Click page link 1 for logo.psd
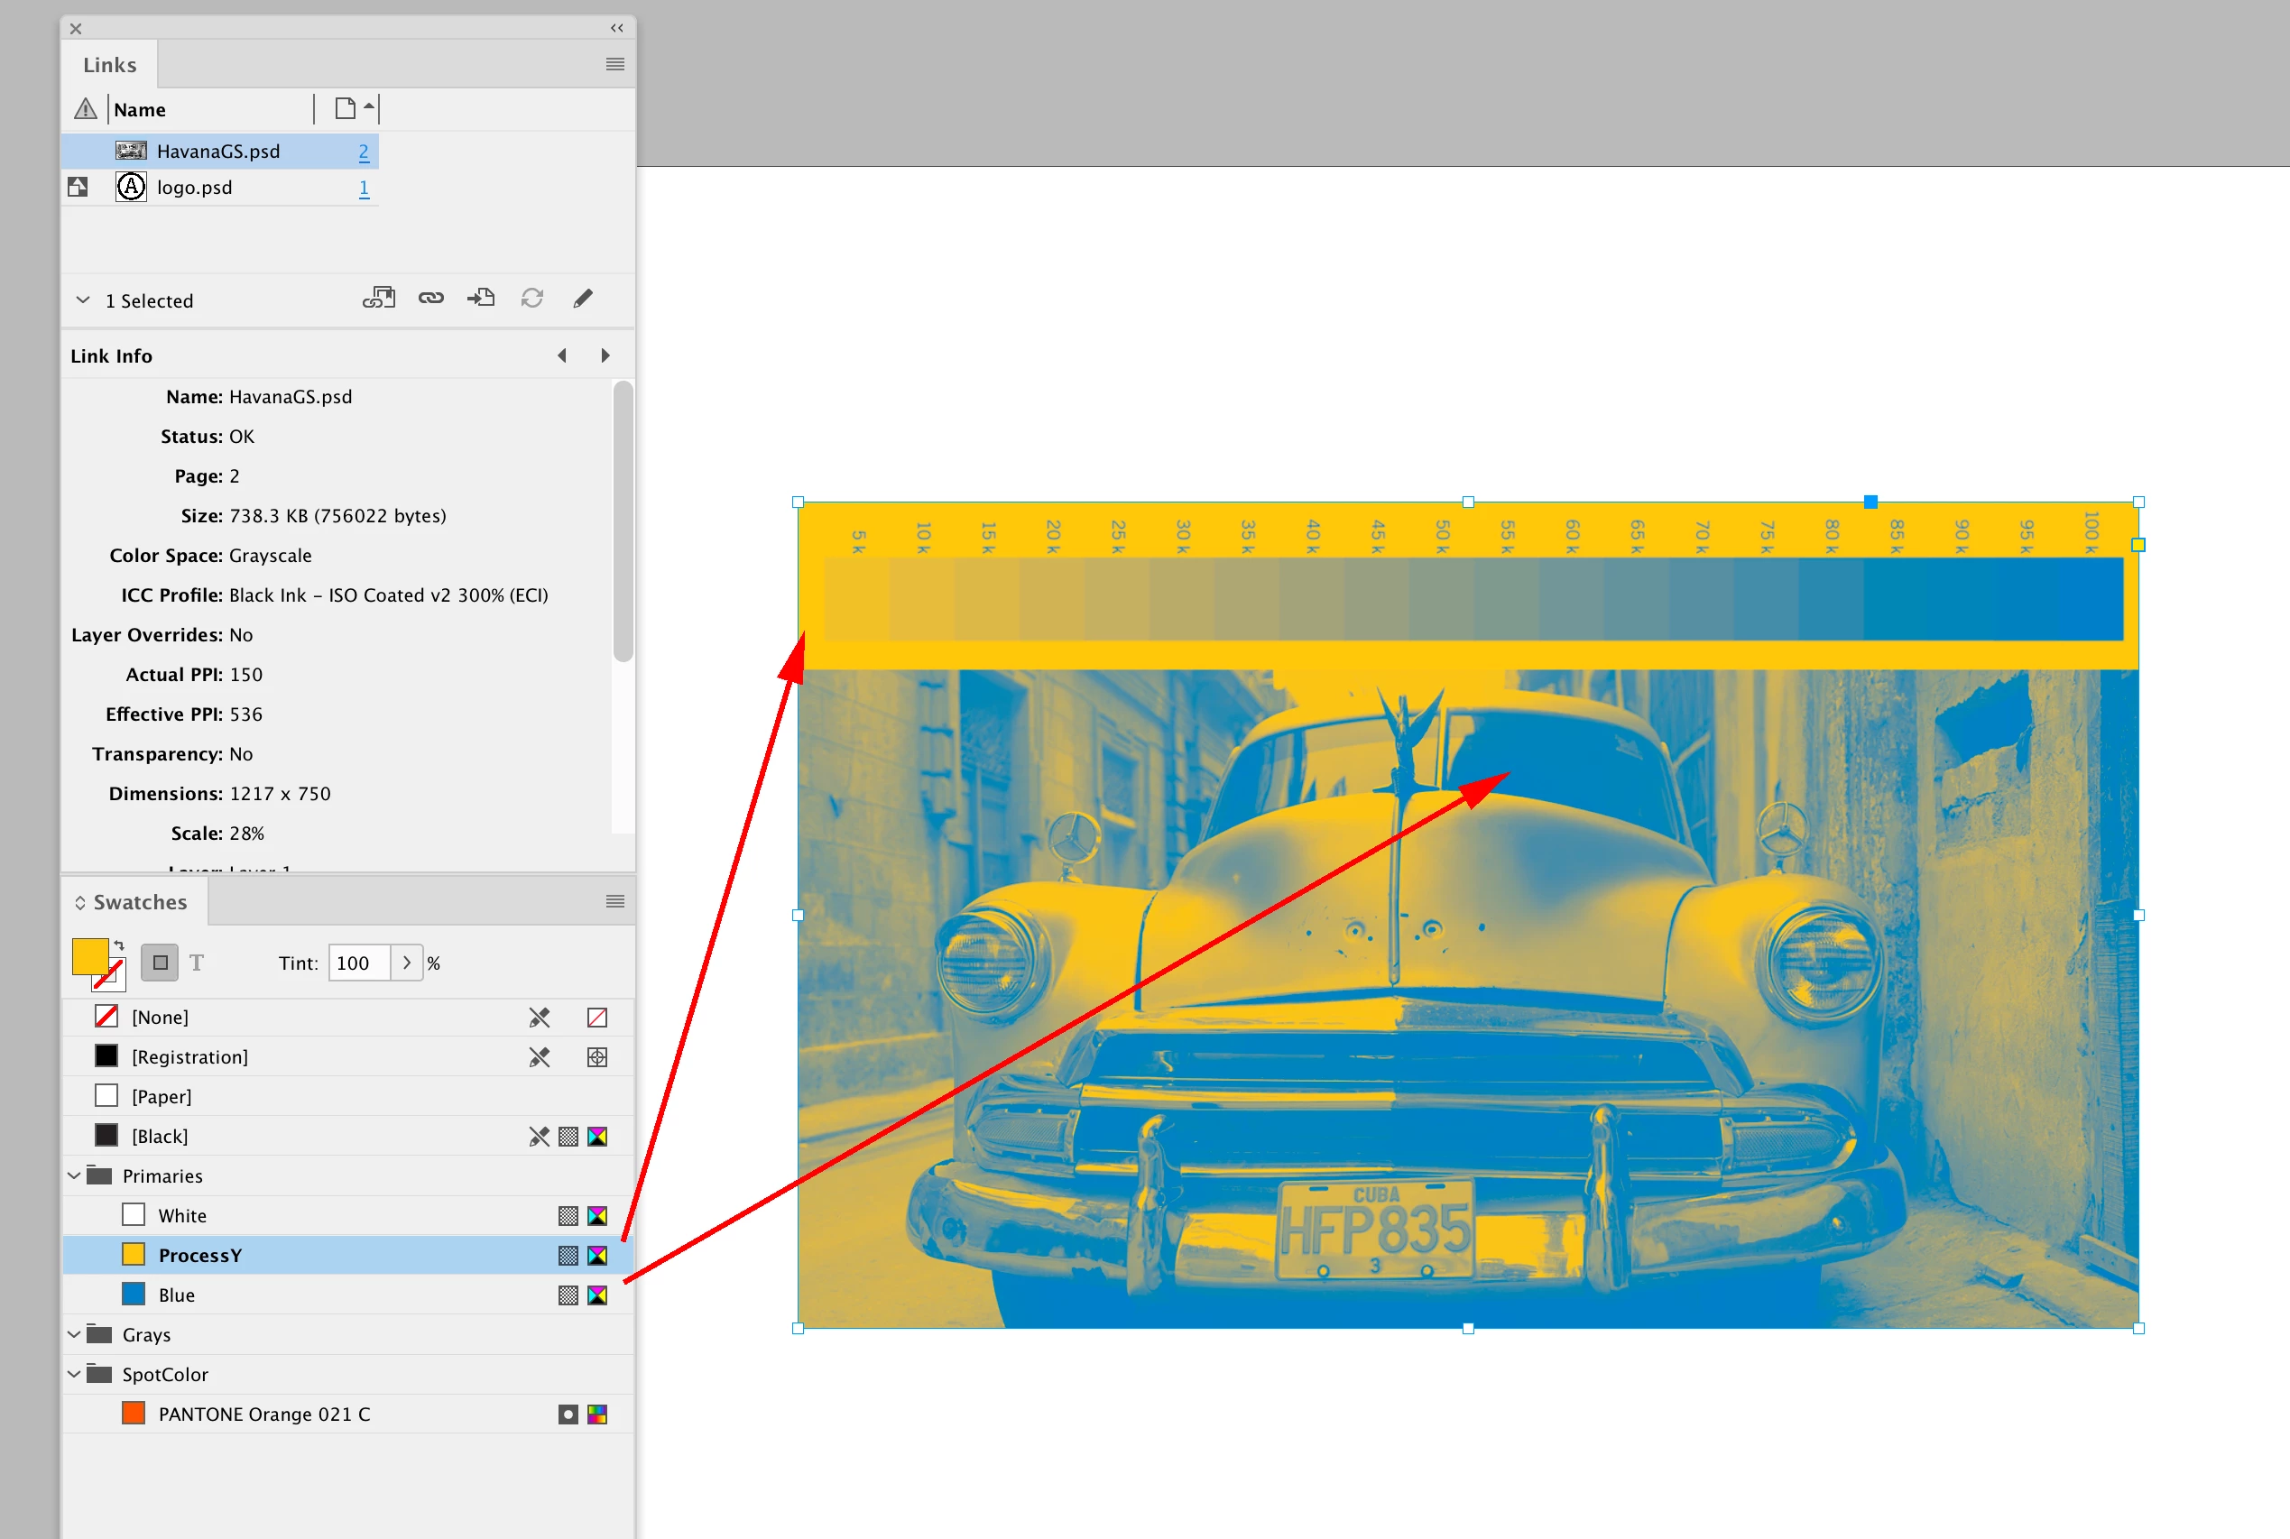 (365, 188)
